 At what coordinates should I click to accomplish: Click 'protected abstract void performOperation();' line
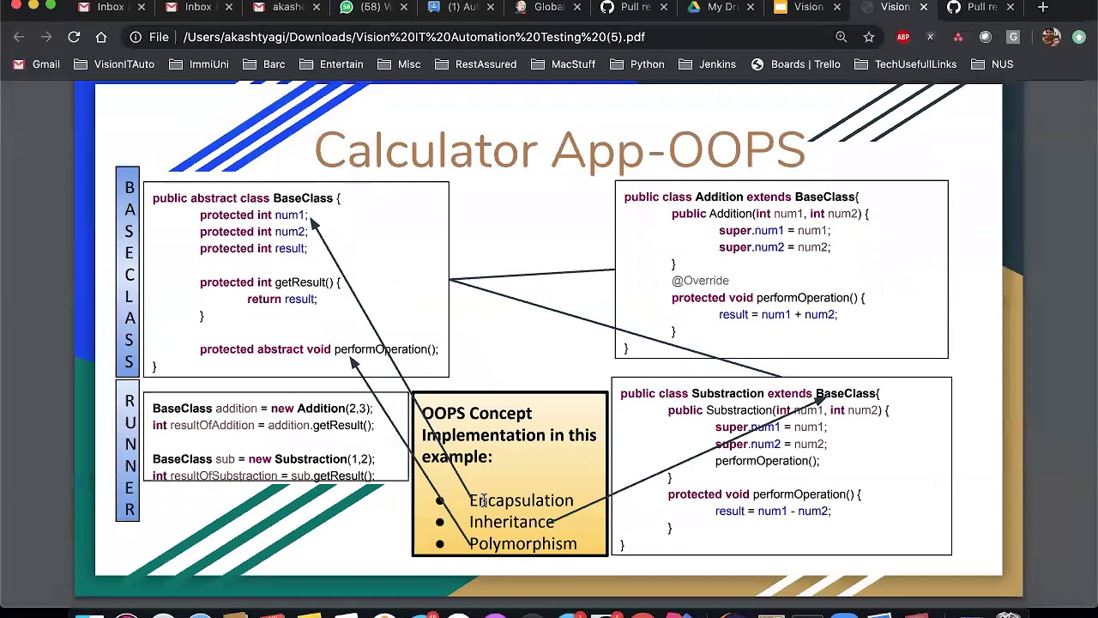click(318, 349)
